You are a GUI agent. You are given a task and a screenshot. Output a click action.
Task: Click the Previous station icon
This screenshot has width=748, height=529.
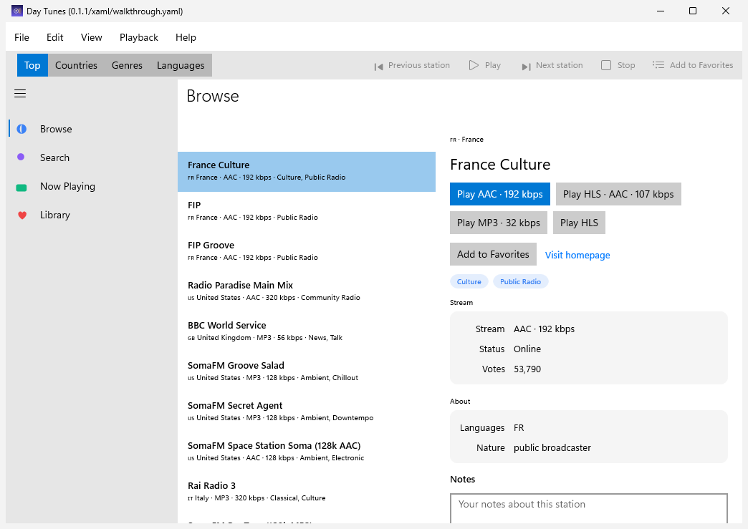point(378,67)
